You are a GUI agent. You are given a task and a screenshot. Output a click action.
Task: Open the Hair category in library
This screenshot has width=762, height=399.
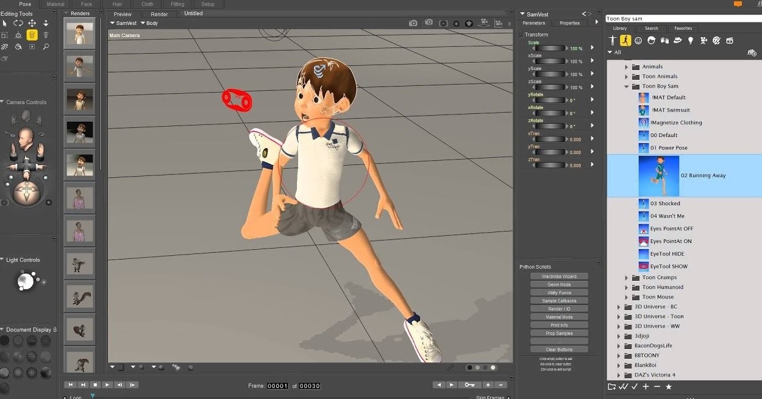pos(651,41)
